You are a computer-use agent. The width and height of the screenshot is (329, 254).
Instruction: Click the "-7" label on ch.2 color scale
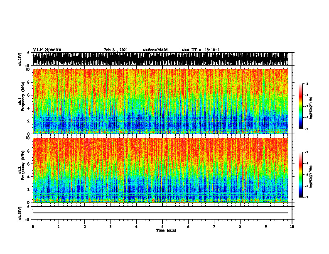pyautogui.click(x=307, y=198)
